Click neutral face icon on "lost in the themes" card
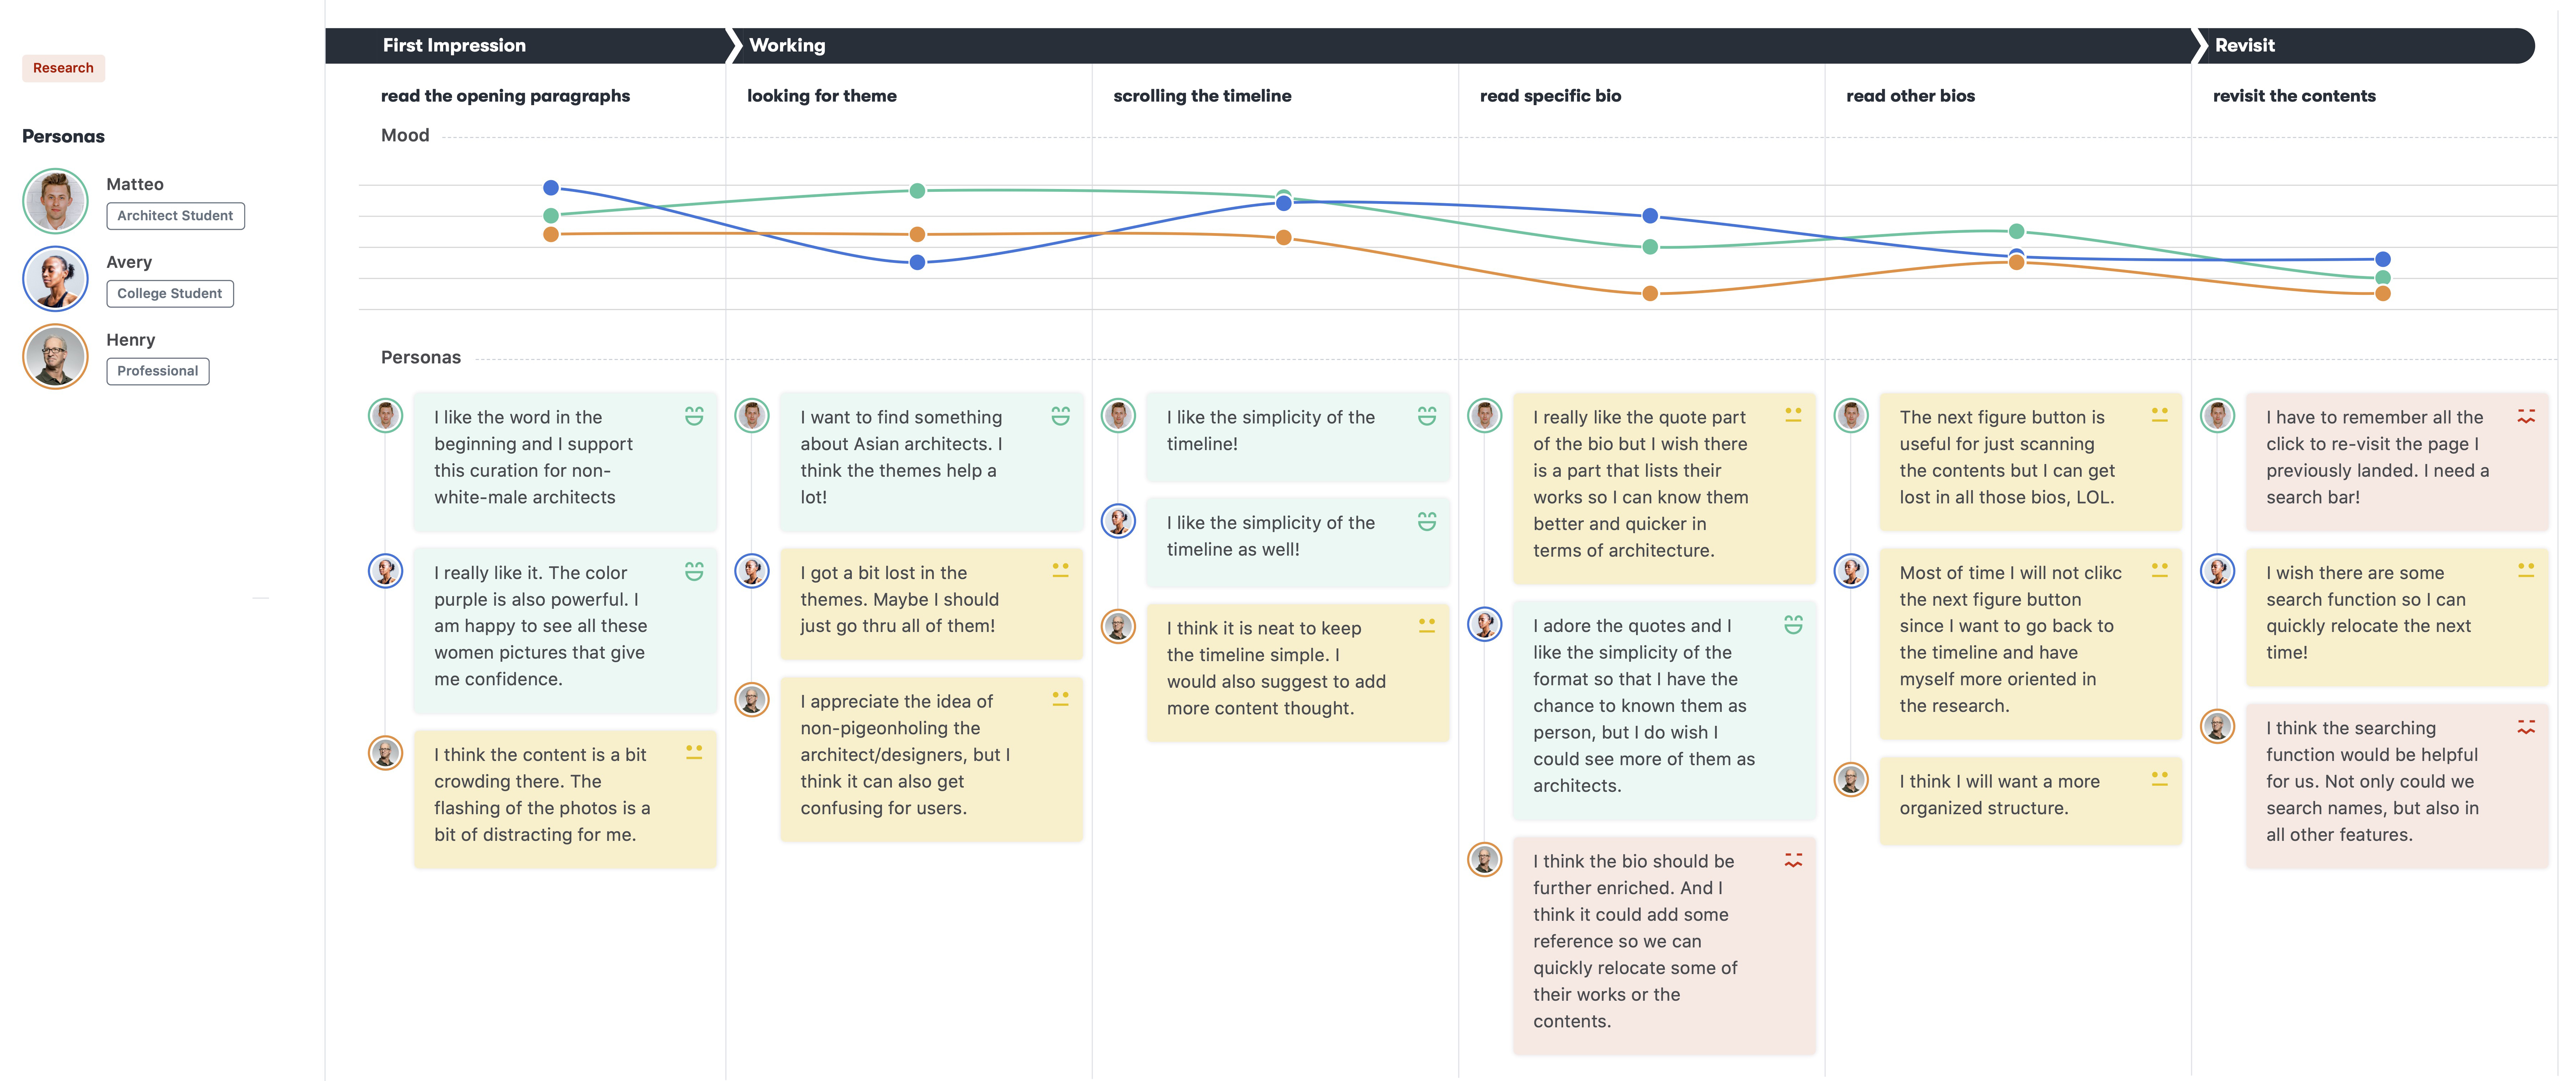The height and width of the screenshot is (1081, 2576). (1060, 570)
